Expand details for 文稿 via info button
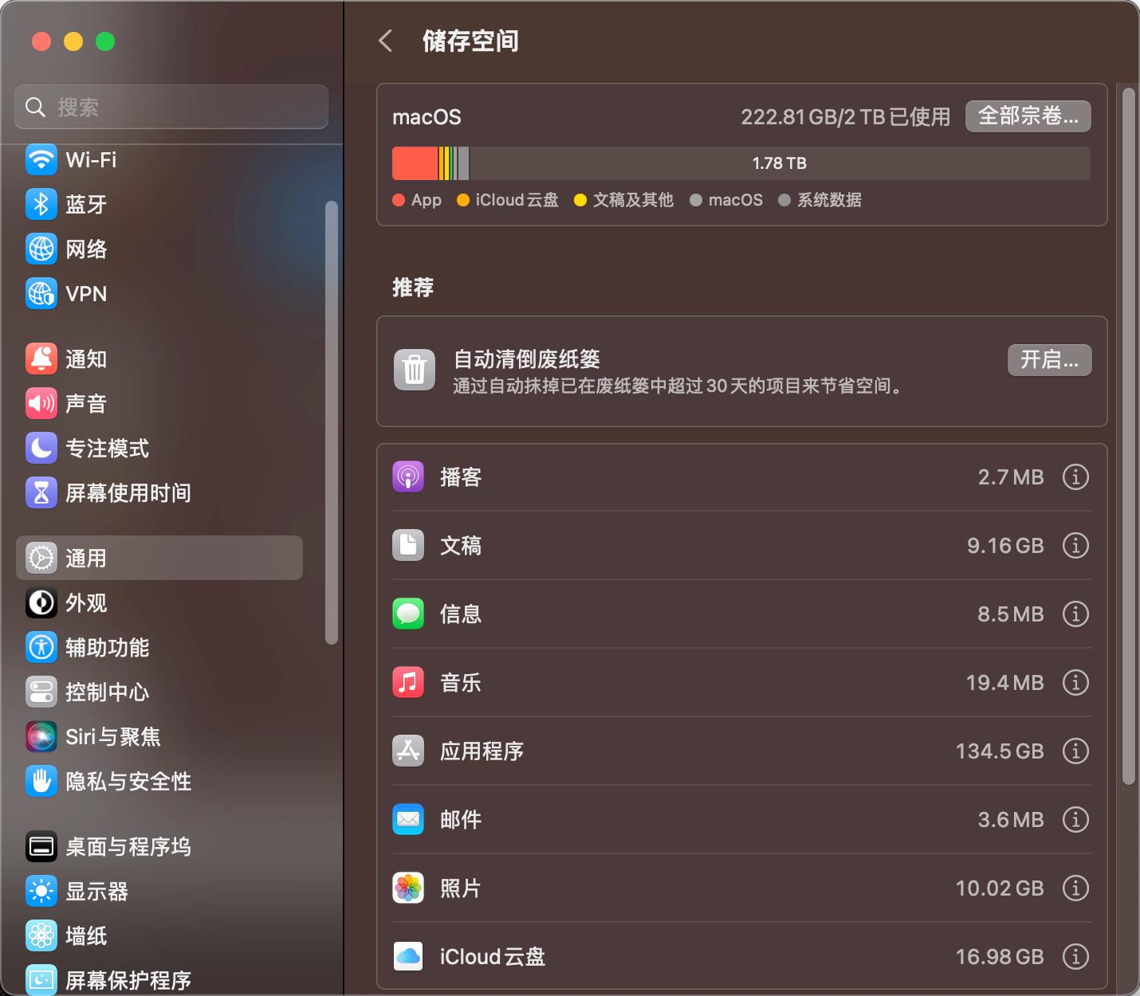 point(1075,545)
